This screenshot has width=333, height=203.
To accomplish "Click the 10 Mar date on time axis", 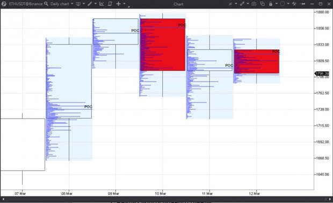I will pos(161,193).
